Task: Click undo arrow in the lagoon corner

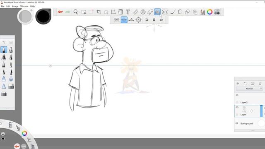Action: (17, 146)
